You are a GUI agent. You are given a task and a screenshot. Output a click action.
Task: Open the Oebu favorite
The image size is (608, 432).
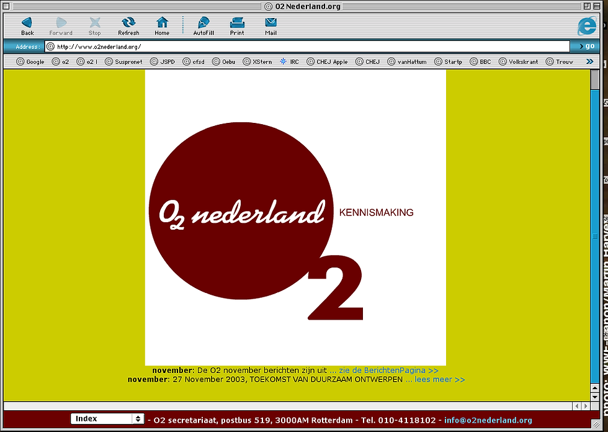click(x=224, y=61)
